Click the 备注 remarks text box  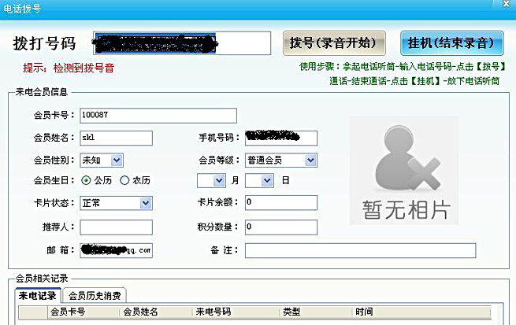pos(360,250)
